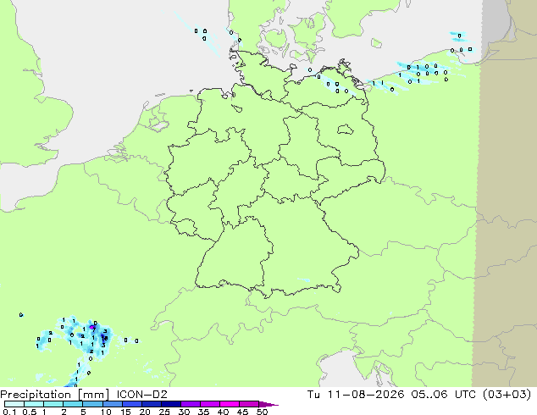The width and height of the screenshot is (537, 415).
Task: Click the '50' legend scale label
Action: pos(262,412)
